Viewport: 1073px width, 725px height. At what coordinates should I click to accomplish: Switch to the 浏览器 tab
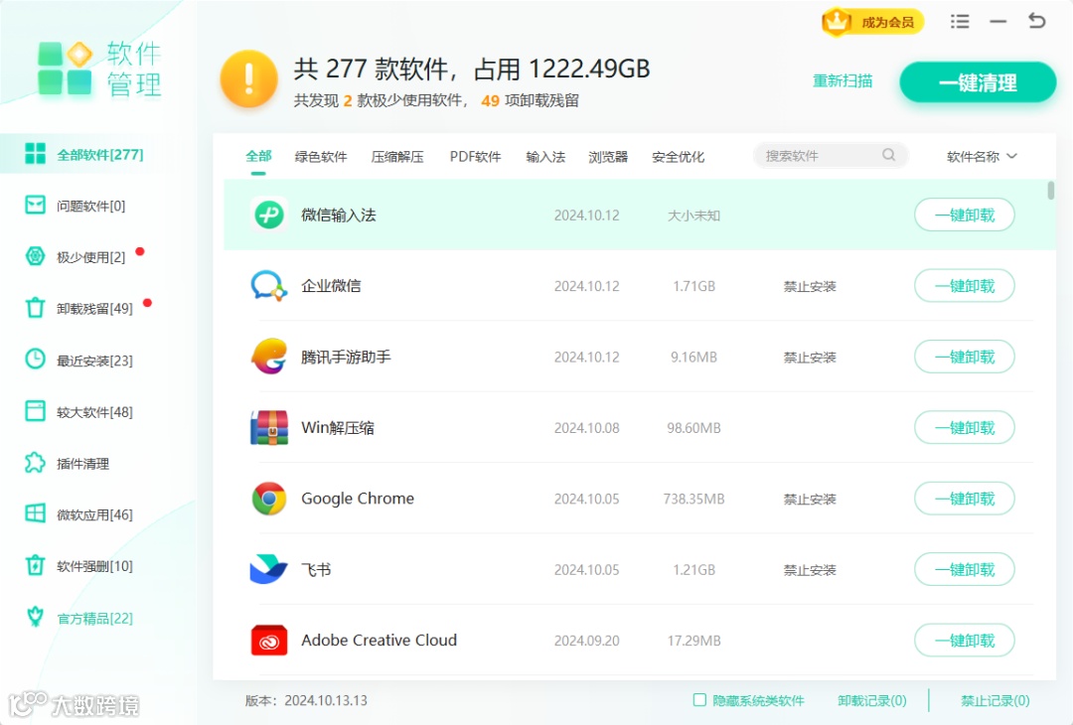pos(608,157)
